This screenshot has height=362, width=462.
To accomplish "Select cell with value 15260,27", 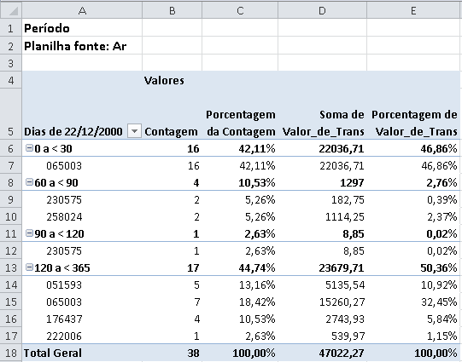I will pyautogui.click(x=322, y=302).
